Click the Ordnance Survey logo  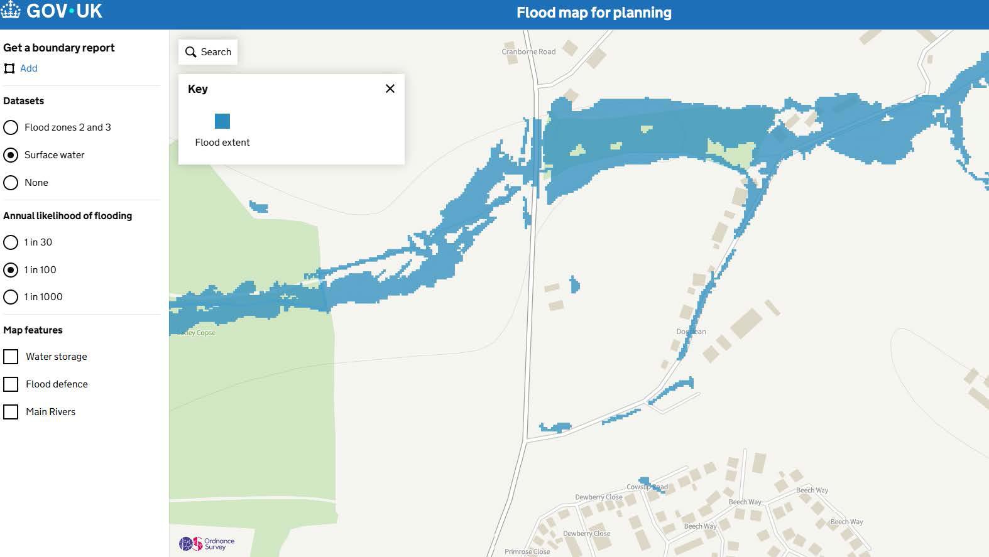(x=207, y=544)
